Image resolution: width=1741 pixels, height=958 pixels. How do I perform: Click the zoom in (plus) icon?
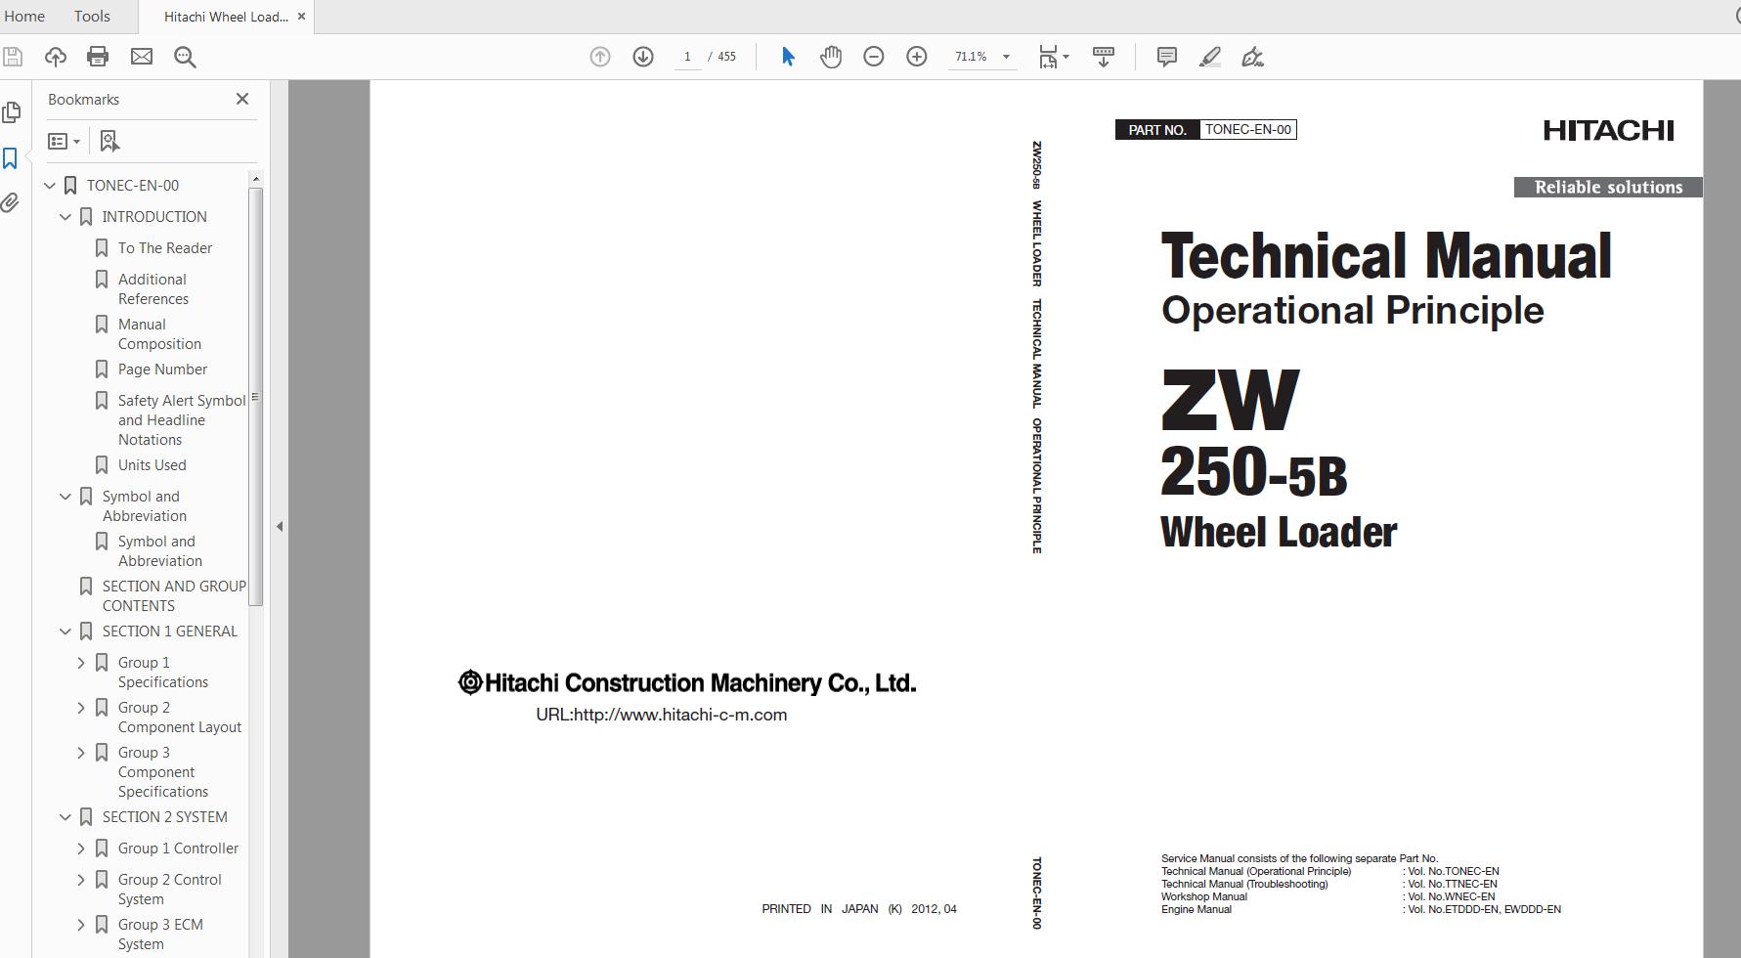(x=916, y=56)
